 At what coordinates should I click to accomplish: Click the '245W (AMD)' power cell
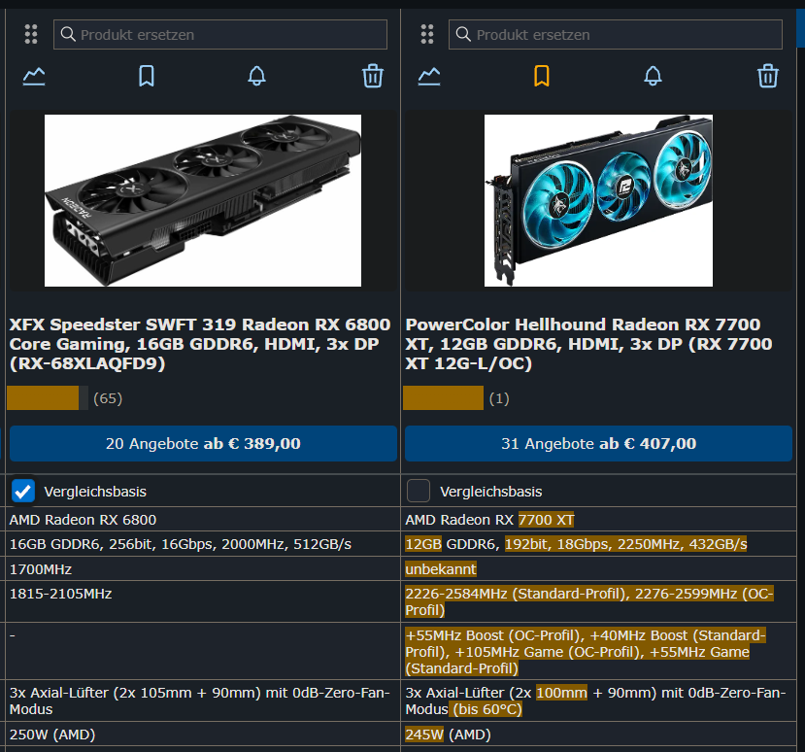click(x=598, y=734)
